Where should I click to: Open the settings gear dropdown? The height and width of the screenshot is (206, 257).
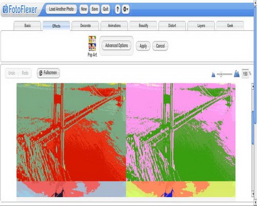tap(125, 9)
